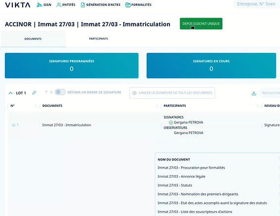This screenshot has height=216, width=280.
Task: Open the Signatures programmées card
Action: (x=71, y=65)
